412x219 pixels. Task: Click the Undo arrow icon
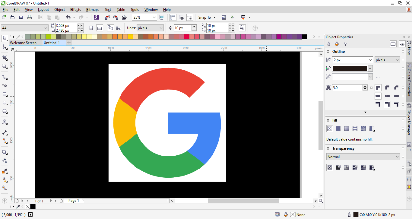point(68,17)
